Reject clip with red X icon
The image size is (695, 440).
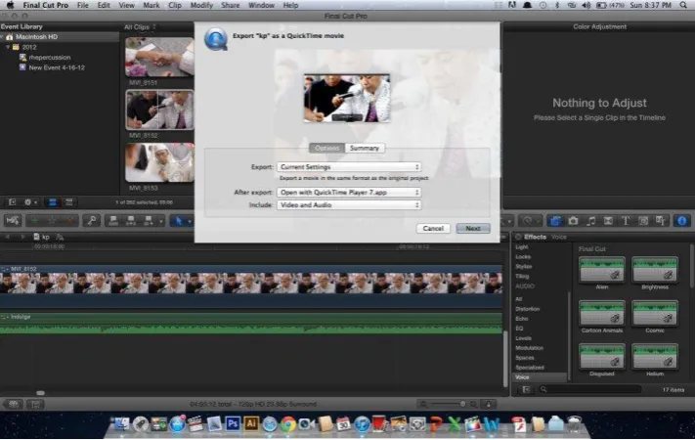tap(69, 220)
